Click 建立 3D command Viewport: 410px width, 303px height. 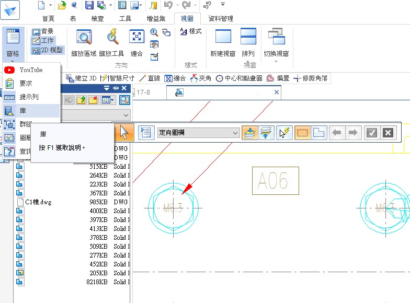81,78
